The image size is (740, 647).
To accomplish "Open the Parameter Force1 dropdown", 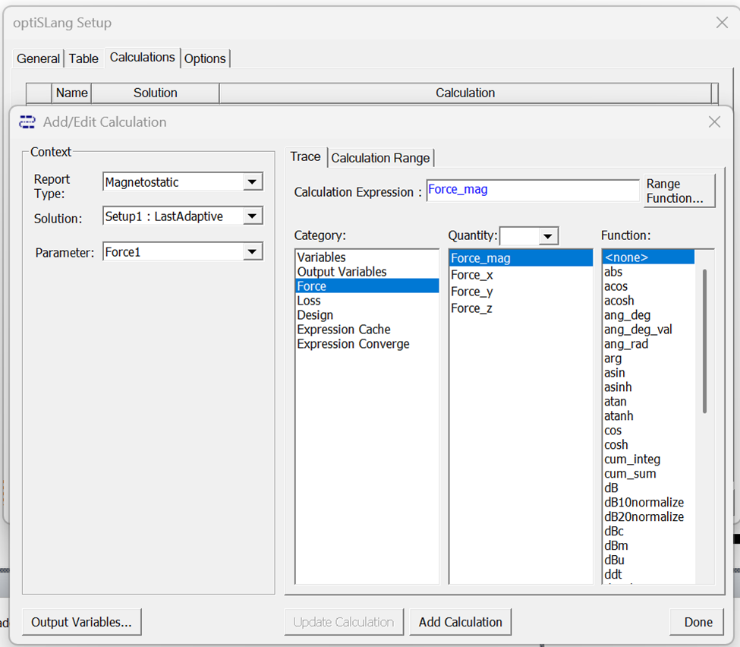I will coord(252,252).
